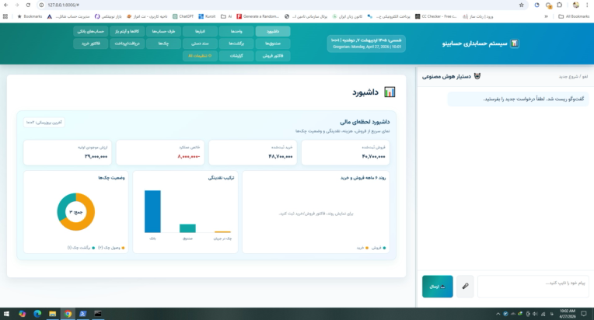Go to چک‌ها section

[x=163, y=43]
